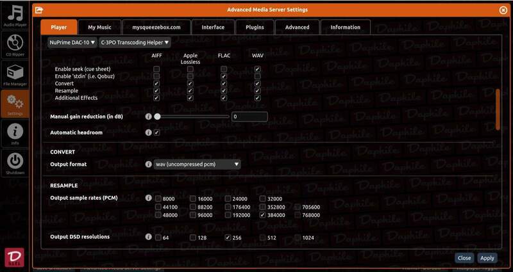This screenshot has height=272, width=513.
Task: Open the Audio Player sidebar icon
Action: [x=15, y=14]
